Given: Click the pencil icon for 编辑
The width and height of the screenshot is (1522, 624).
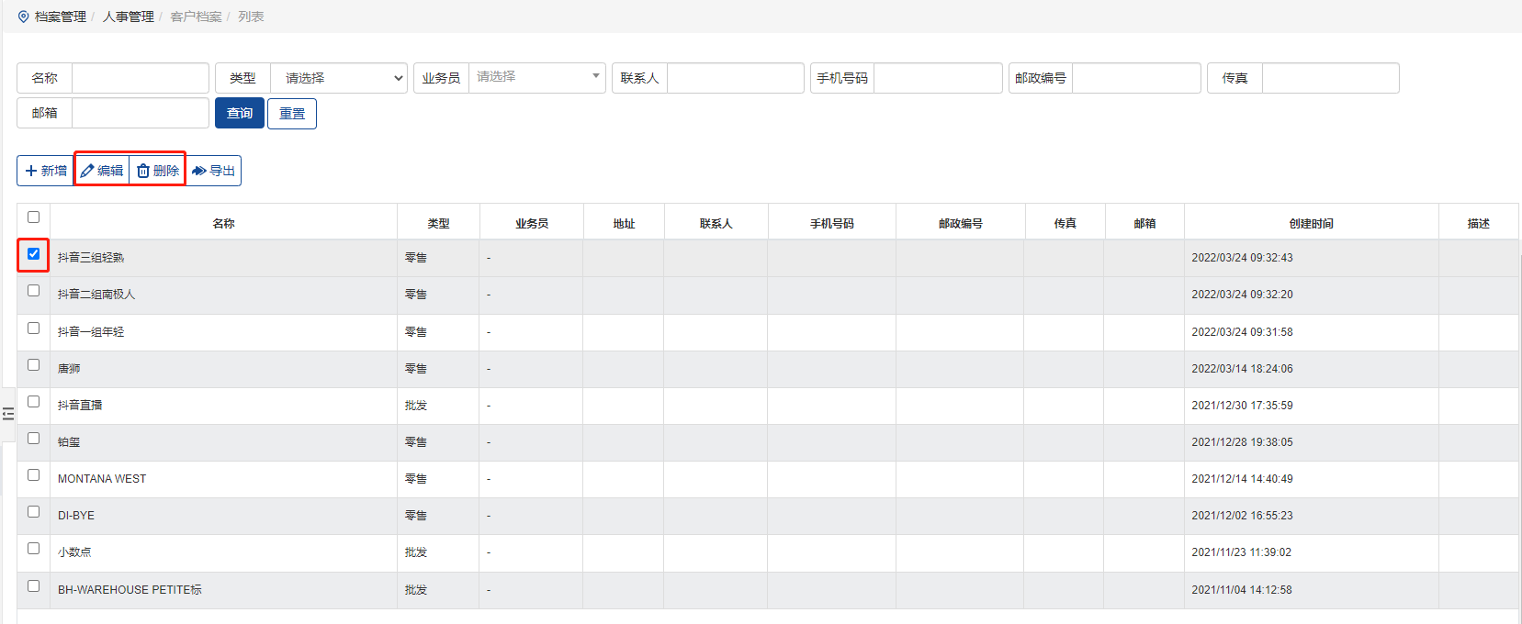Looking at the screenshot, I should (87, 171).
